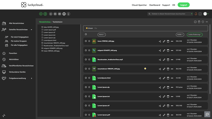Share Lorem Ipsum.rtf file
This screenshot has height=119, width=212.
tap(160, 106)
